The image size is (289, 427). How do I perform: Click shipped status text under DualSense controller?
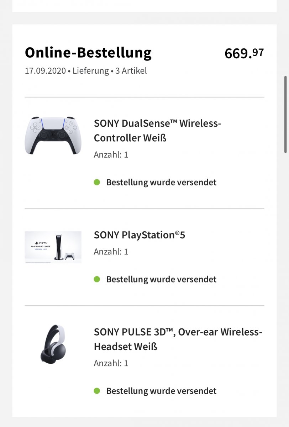click(161, 182)
